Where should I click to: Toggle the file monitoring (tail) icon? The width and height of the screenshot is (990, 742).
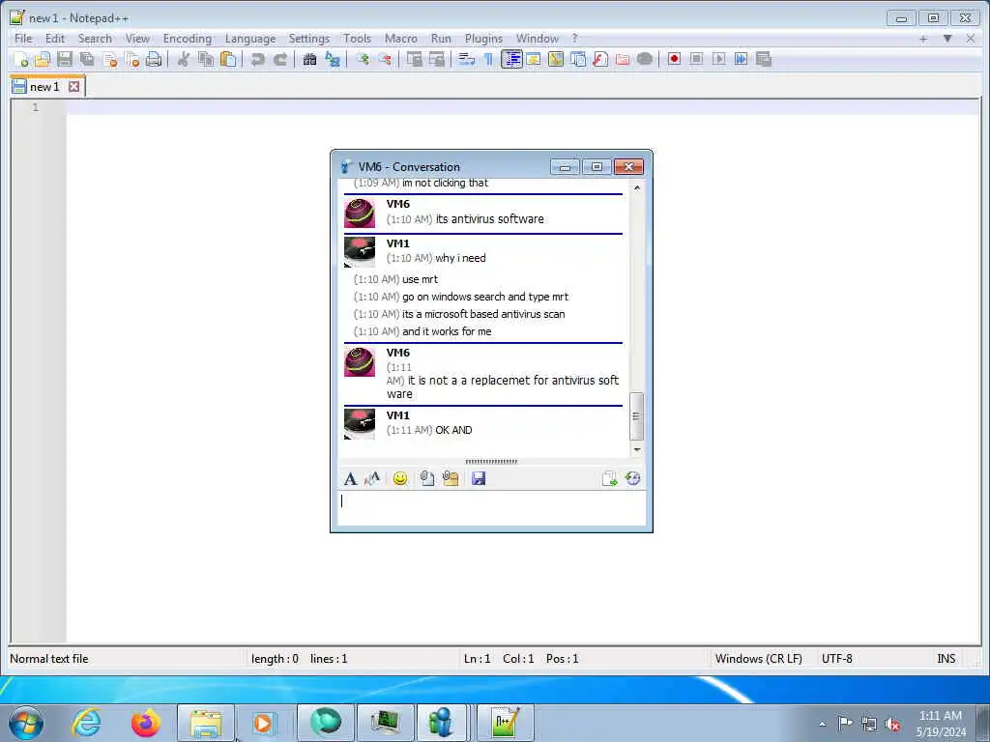click(645, 59)
